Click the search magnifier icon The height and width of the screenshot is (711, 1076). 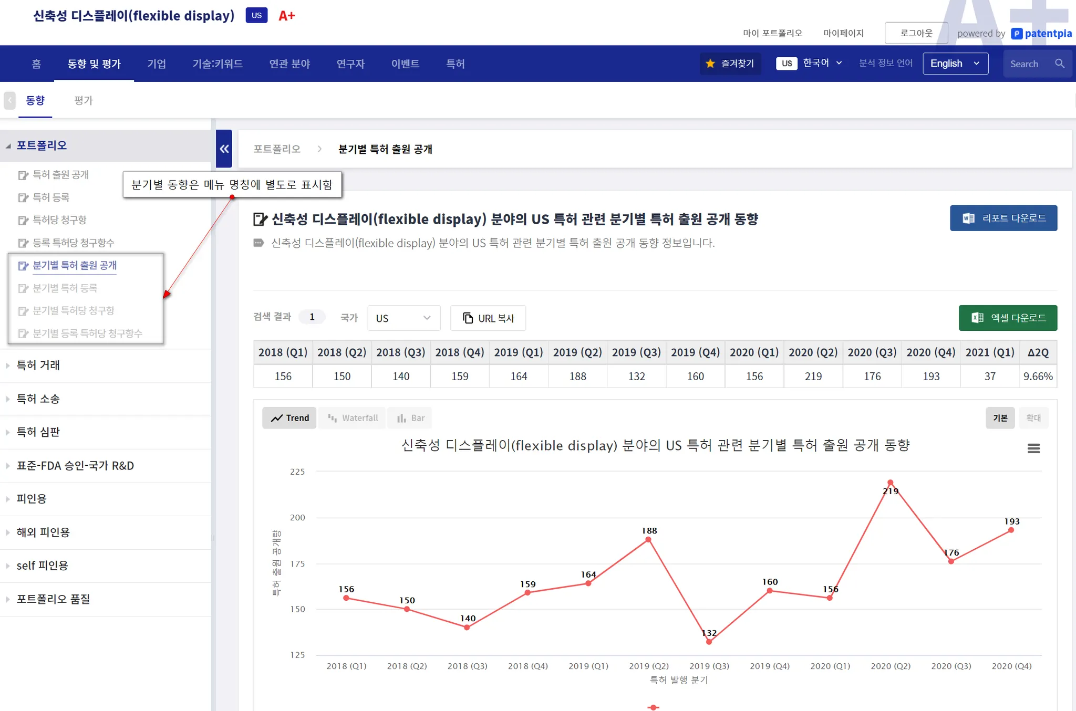[1059, 64]
